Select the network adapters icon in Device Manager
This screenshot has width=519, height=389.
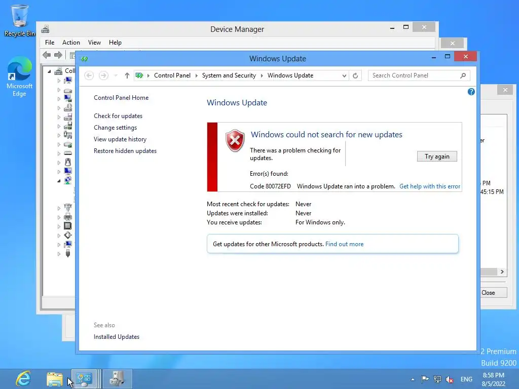[x=68, y=180]
